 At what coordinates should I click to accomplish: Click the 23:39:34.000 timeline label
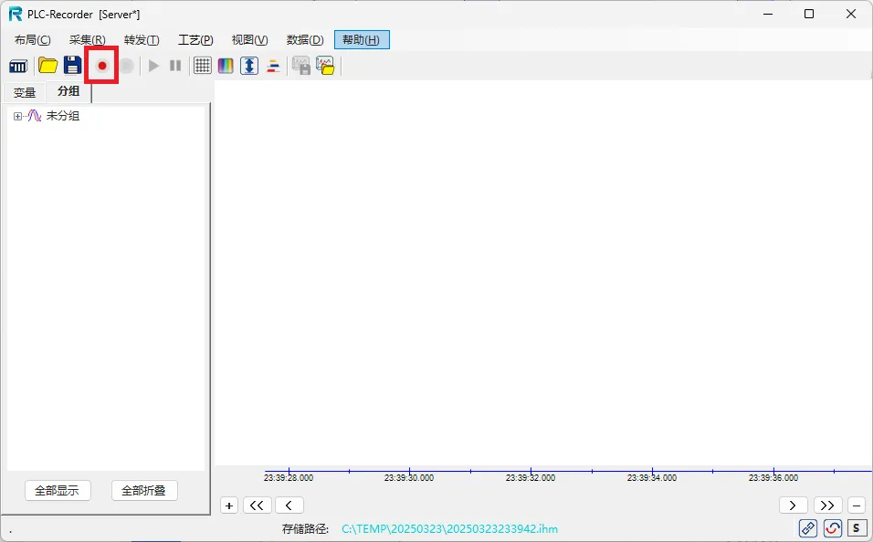[x=651, y=477]
